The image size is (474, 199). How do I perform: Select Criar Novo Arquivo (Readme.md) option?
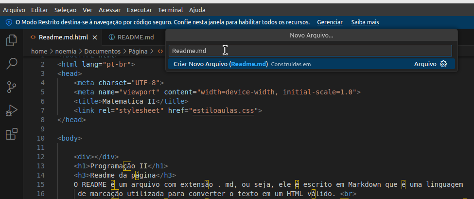point(311,64)
